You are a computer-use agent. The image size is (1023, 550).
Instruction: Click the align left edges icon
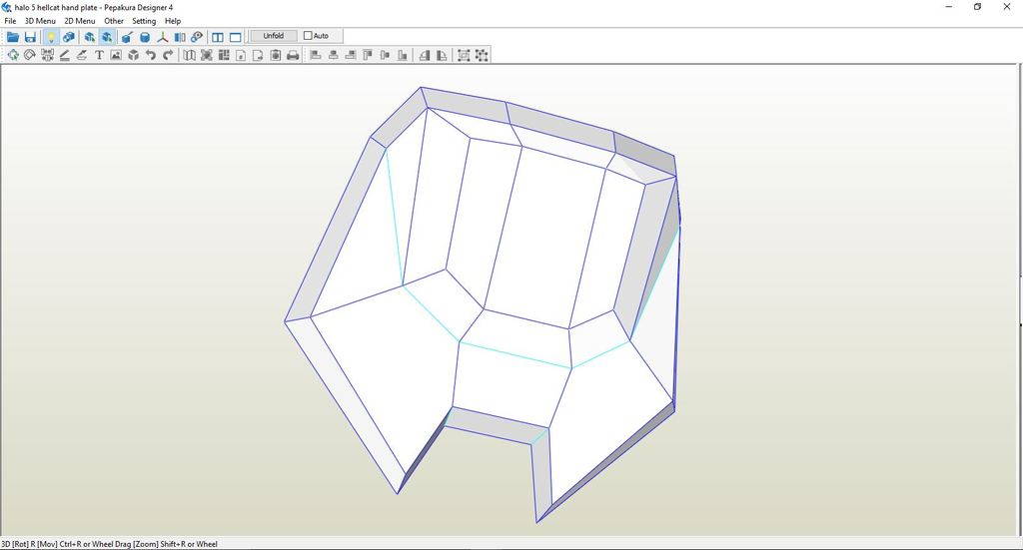(x=316, y=55)
